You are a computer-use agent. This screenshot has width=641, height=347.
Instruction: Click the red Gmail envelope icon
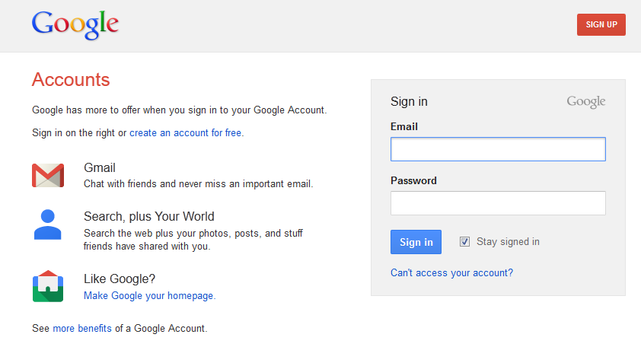(x=48, y=175)
